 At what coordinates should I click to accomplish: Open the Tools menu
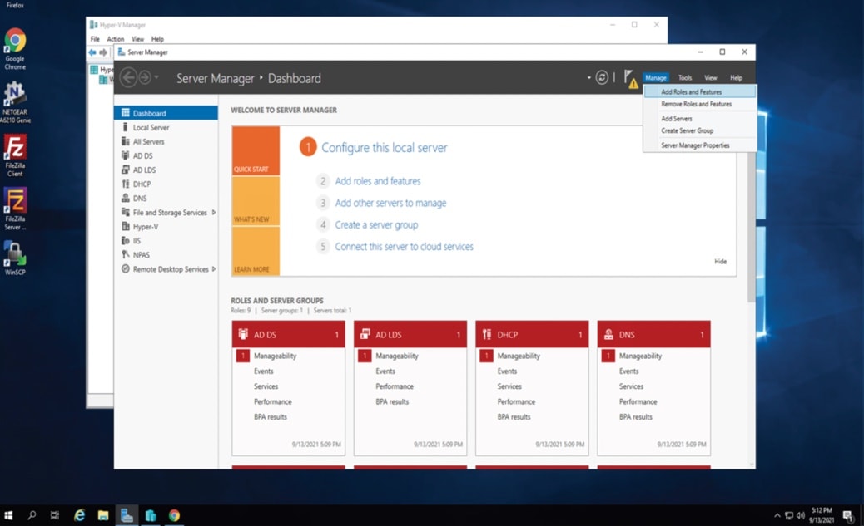pos(684,78)
